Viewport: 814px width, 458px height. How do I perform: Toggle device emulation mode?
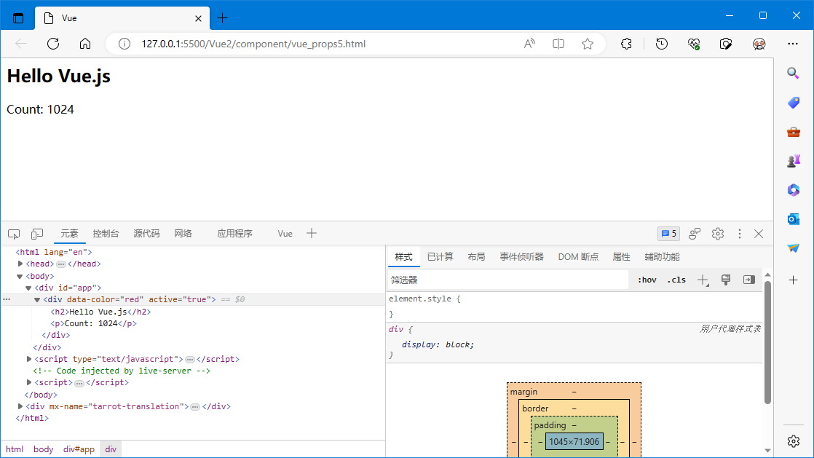[37, 234]
